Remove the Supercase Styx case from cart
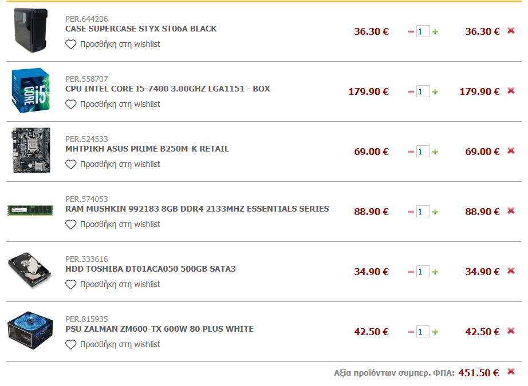Screen dimensions: 528x386 [x=511, y=31]
